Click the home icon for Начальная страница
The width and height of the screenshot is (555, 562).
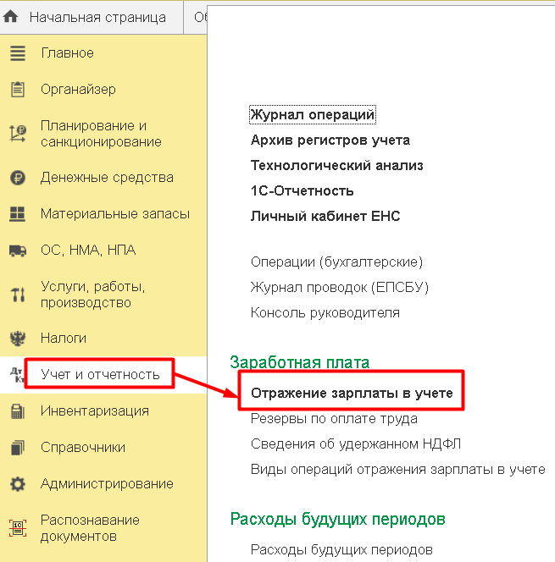click(x=11, y=16)
